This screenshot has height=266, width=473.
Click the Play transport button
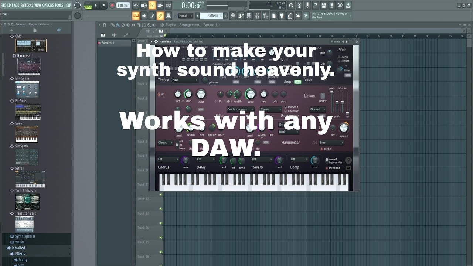pos(96,6)
